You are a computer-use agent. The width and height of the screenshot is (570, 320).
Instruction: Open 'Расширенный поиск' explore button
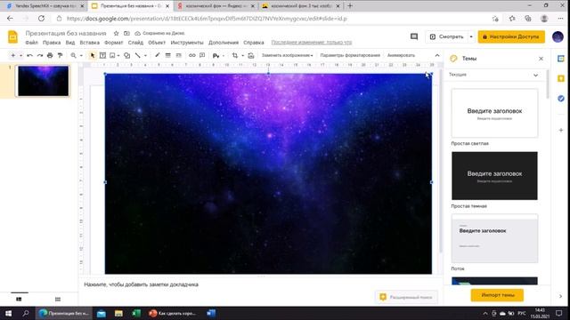tap(406, 297)
